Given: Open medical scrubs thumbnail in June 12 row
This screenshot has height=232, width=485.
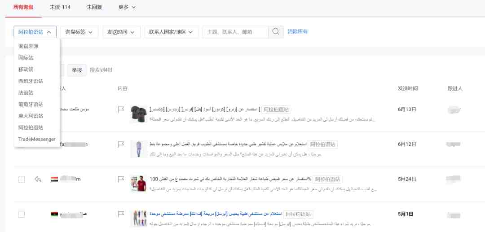Looking at the screenshot, I should click(x=139, y=149).
